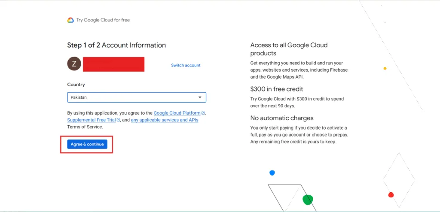Click the blue decorative dot

click(272, 173)
